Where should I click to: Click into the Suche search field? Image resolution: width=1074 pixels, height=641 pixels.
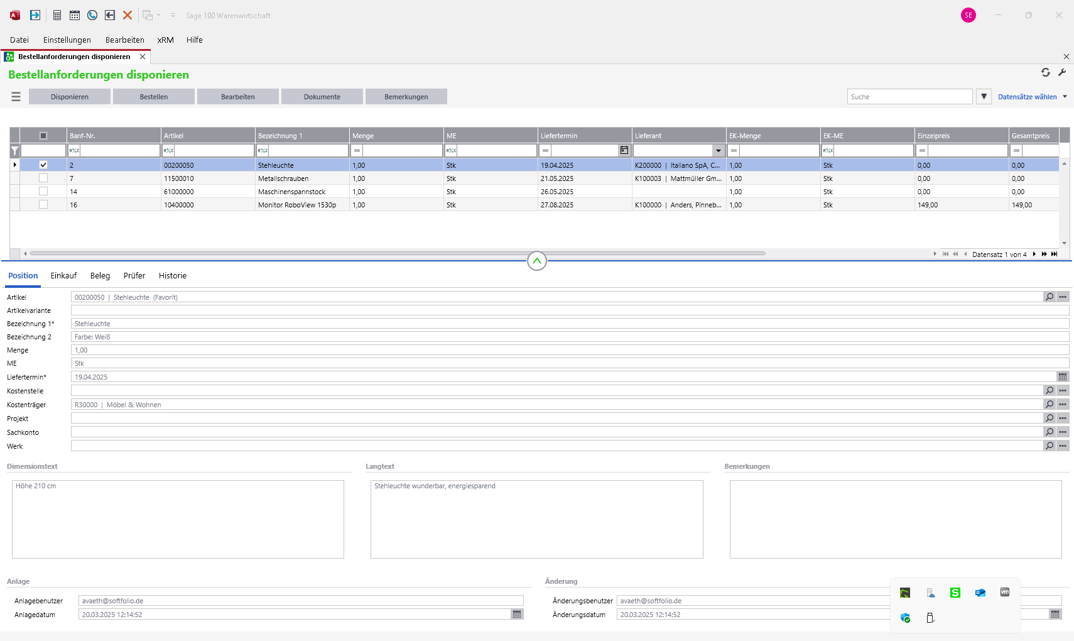(x=909, y=97)
